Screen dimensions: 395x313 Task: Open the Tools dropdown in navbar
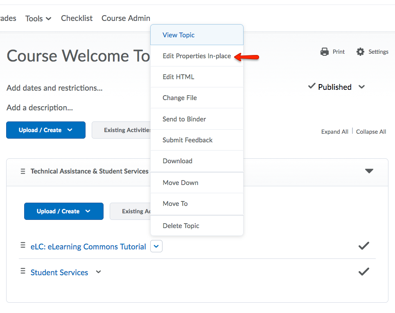click(38, 18)
